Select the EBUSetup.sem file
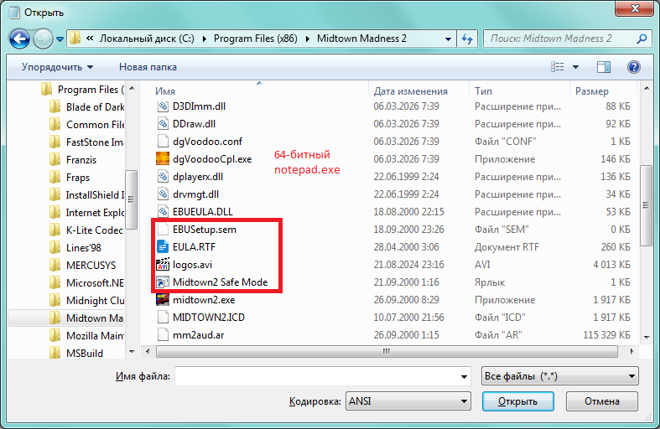The image size is (660, 429). [x=196, y=230]
